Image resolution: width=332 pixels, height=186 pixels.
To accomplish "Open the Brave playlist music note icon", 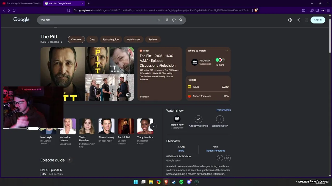I will 312,10.
